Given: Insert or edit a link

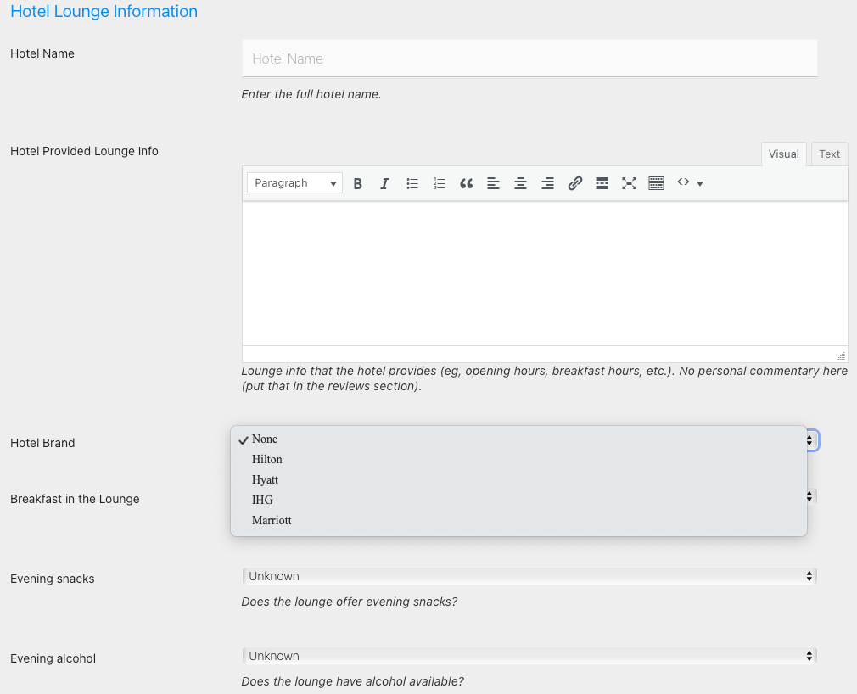Looking at the screenshot, I should tap(575, 183).
